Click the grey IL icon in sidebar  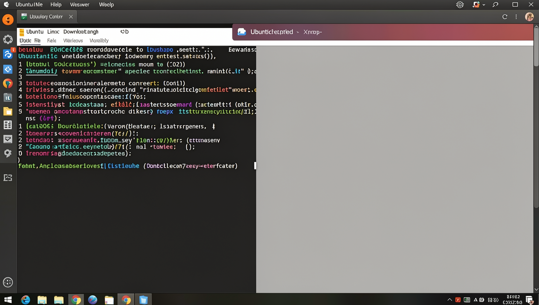[x=8, y=98]
